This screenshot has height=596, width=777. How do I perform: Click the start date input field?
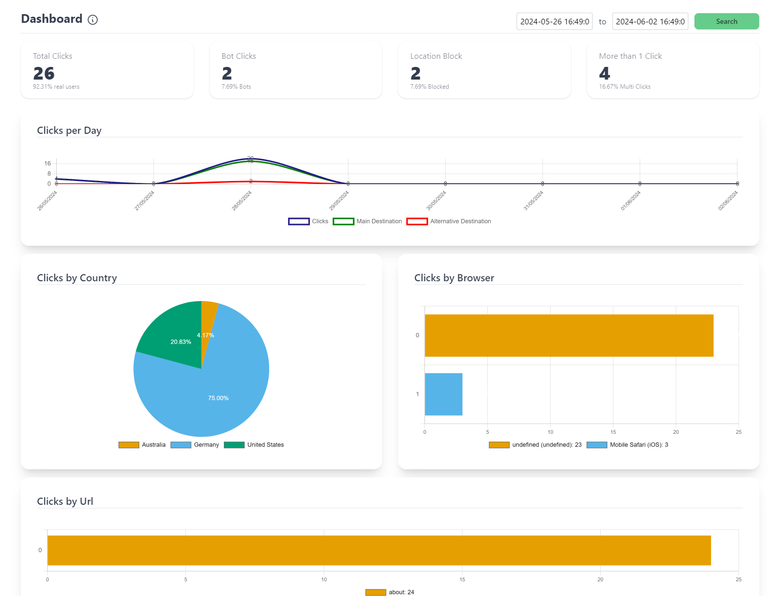pyautogui.click(x=554, y=21)
